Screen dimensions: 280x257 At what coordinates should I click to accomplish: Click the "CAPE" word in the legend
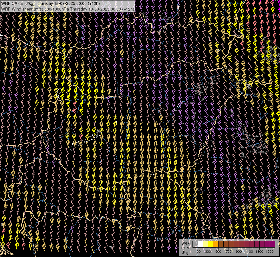185,248
